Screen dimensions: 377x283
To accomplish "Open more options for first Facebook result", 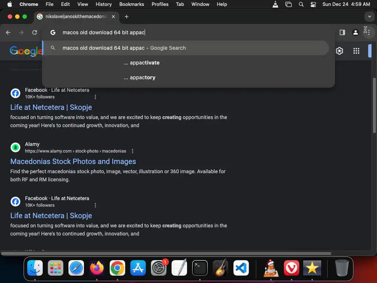I will pos(95,97).
